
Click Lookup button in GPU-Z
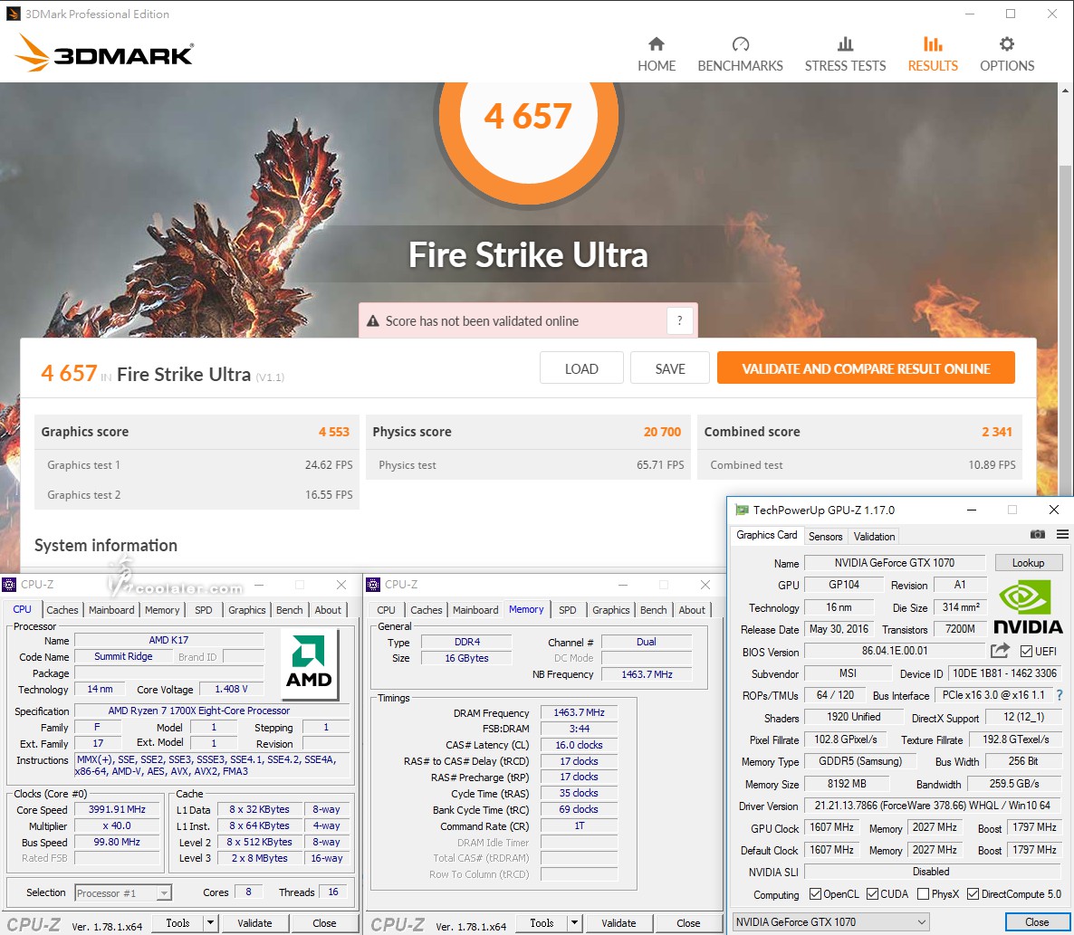point(1028,563)
